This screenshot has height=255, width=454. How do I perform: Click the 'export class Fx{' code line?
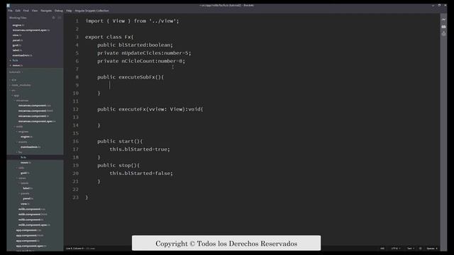[x=109, y=37]
